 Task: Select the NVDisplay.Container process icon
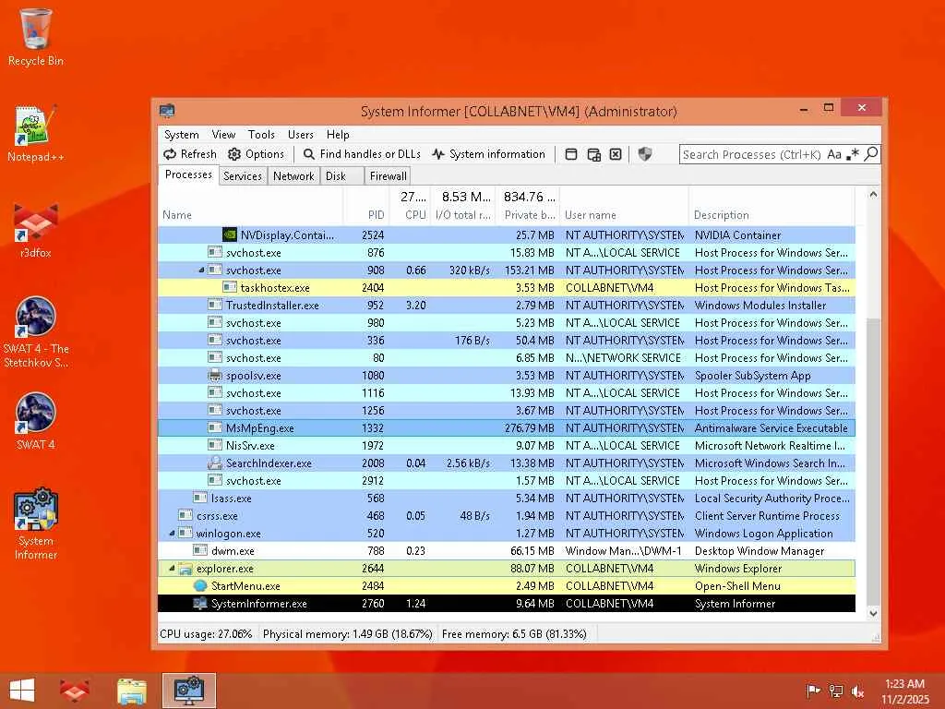pos(229,234)
